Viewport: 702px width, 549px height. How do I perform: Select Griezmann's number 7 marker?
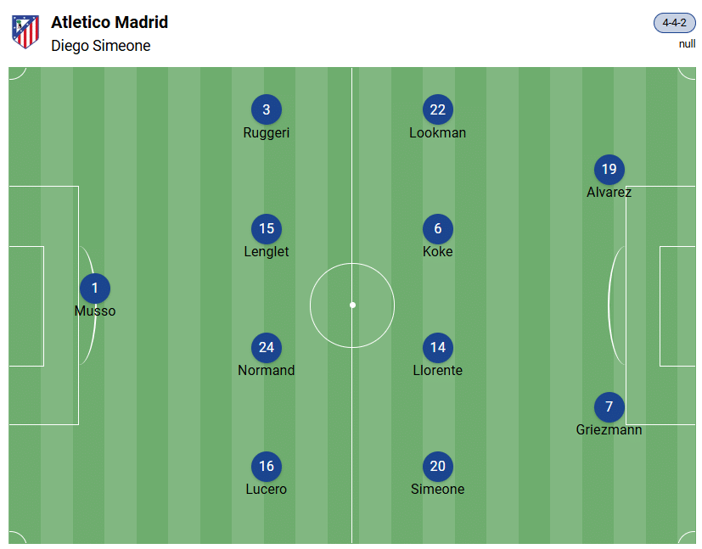[x=609, y=406]
